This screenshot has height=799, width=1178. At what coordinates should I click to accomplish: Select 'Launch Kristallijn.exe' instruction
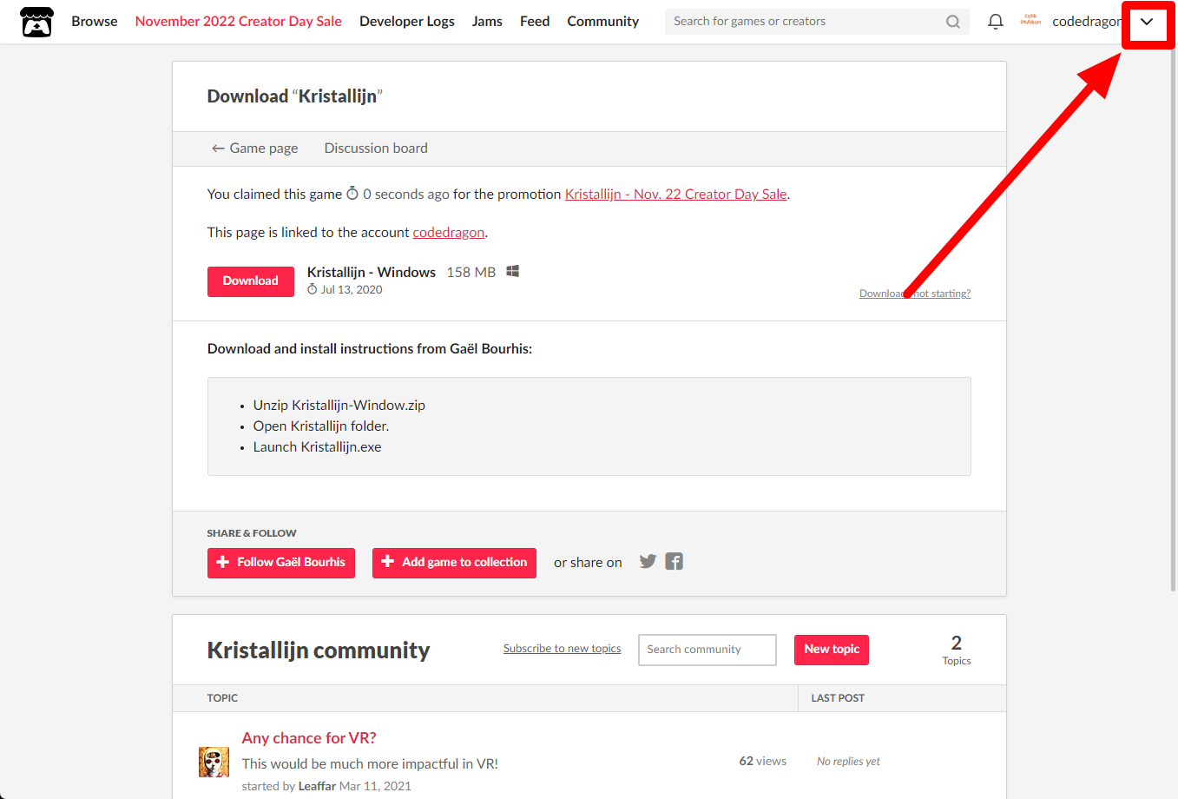pyautogui.click(x=318, y=447)
